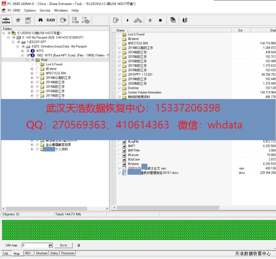Toggle the Desktop folder checkbox
Image resolution: width=276 pixels, height=259 pixels.
(120, 88)
